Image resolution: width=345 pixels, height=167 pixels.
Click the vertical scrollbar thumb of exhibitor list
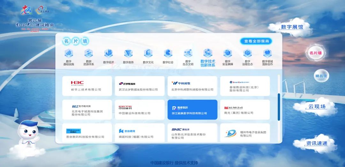279,107
